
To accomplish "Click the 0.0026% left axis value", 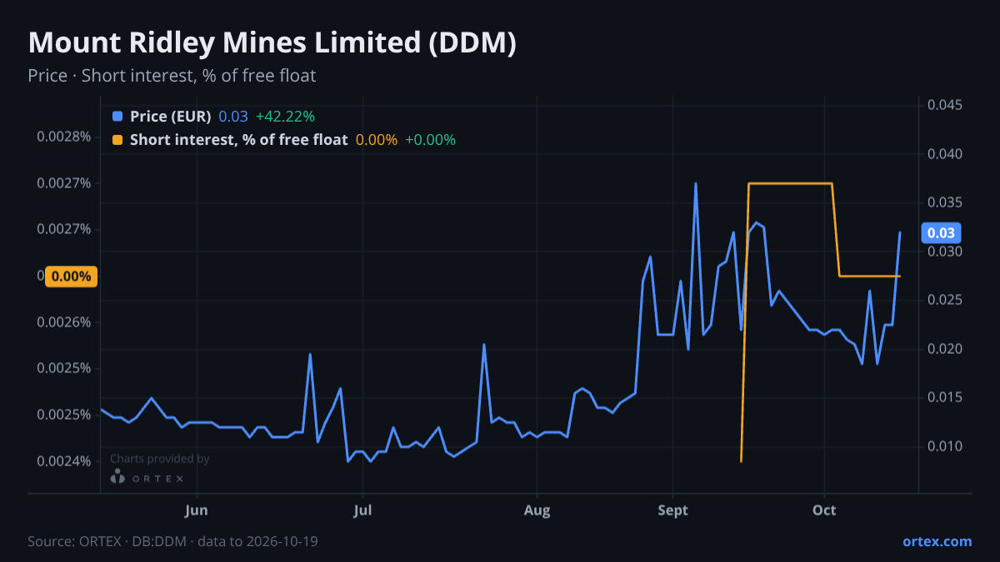I will click(x=63, y=322).
